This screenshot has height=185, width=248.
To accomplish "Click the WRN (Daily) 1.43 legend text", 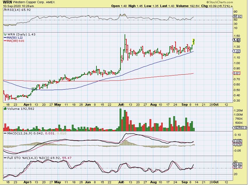I will [x=21, y=34].
